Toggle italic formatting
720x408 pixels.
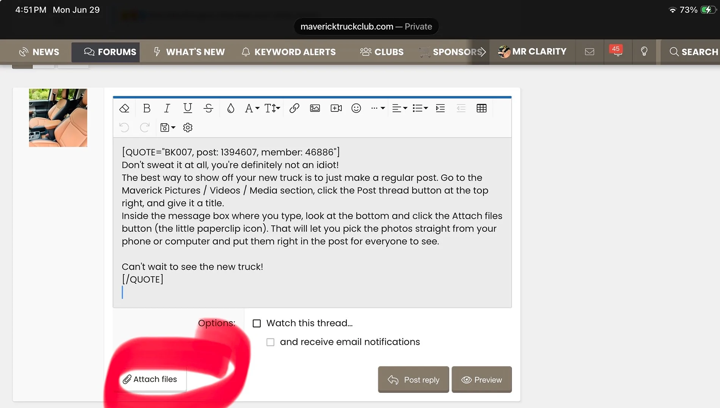[167, 108]
